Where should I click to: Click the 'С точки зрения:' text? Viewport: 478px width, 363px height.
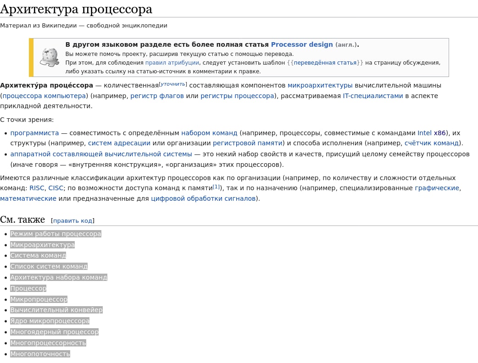[27, 120]
